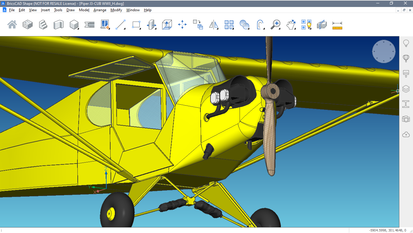
Task: Open the Rectangle drawing tool flyout
Action: pyautogui.click(x=136, y=25)
